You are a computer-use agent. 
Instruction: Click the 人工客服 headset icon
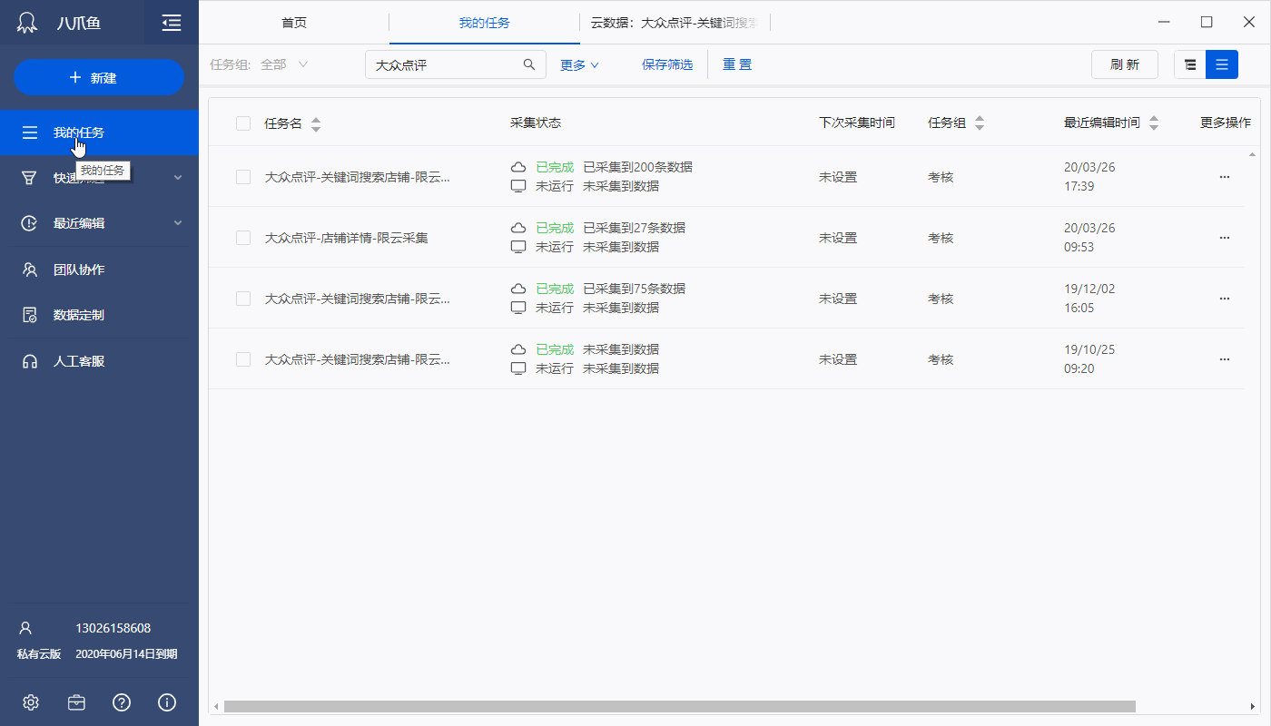pyautogui.click(x=30, y=361)
